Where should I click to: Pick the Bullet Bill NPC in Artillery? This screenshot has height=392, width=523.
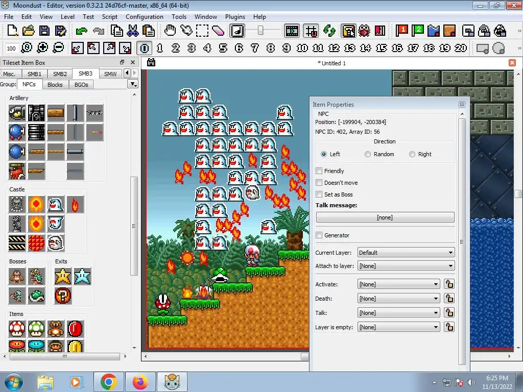pyautogui.click(x=17, y=113)
